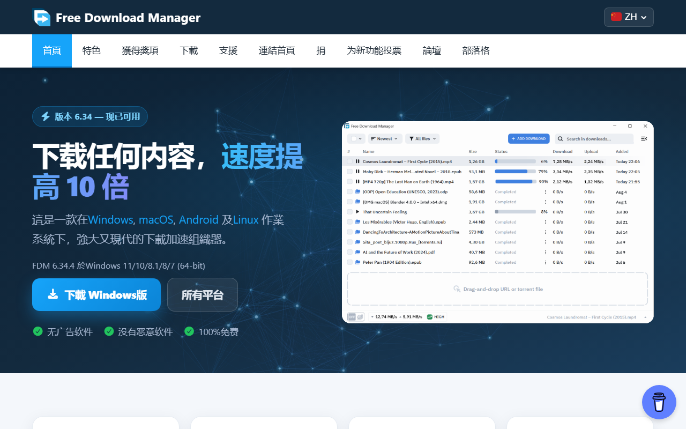Open the 下載 nav item
Screen dimensions: 686x429
pyautogui.click(x=189, y=51)
